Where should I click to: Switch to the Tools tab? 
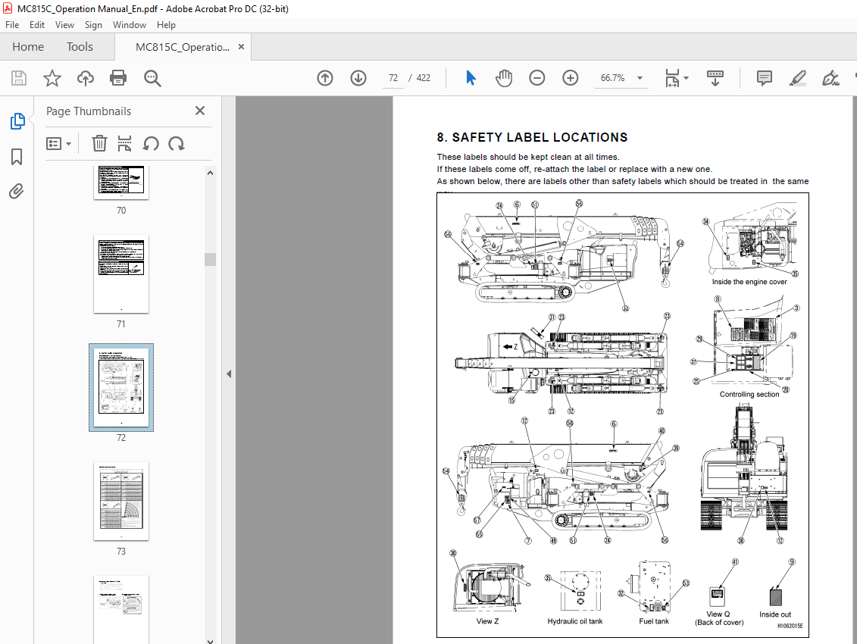tap(80, 47)
